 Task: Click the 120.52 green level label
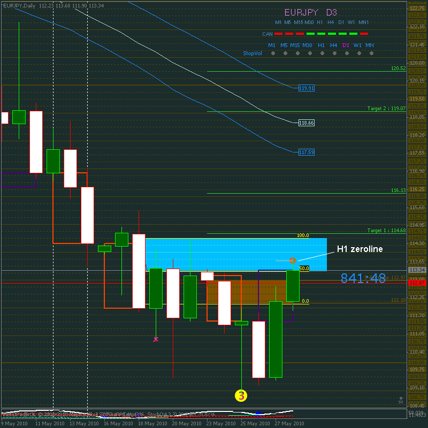coord(398,68)
